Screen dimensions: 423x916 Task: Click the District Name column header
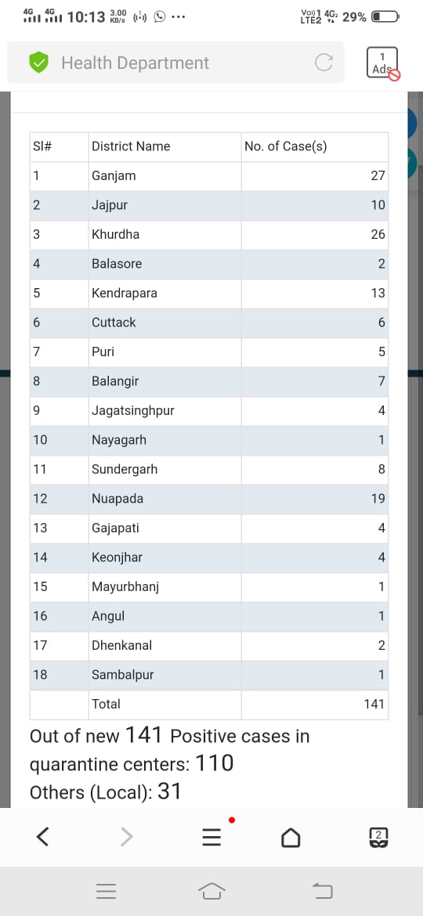coord(131,146)
